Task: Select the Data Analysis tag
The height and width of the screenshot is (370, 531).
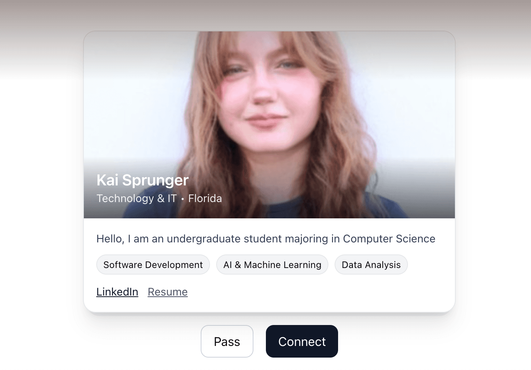Action: tap(371, 265)
